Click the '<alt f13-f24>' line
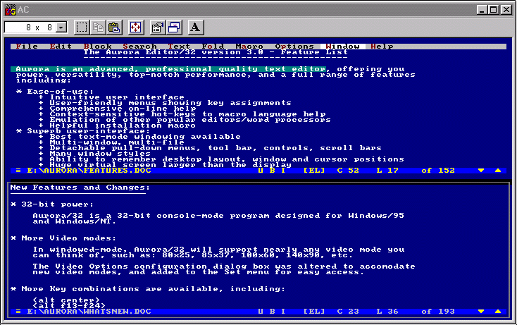517x325 pixels. [x=69, y=306]
